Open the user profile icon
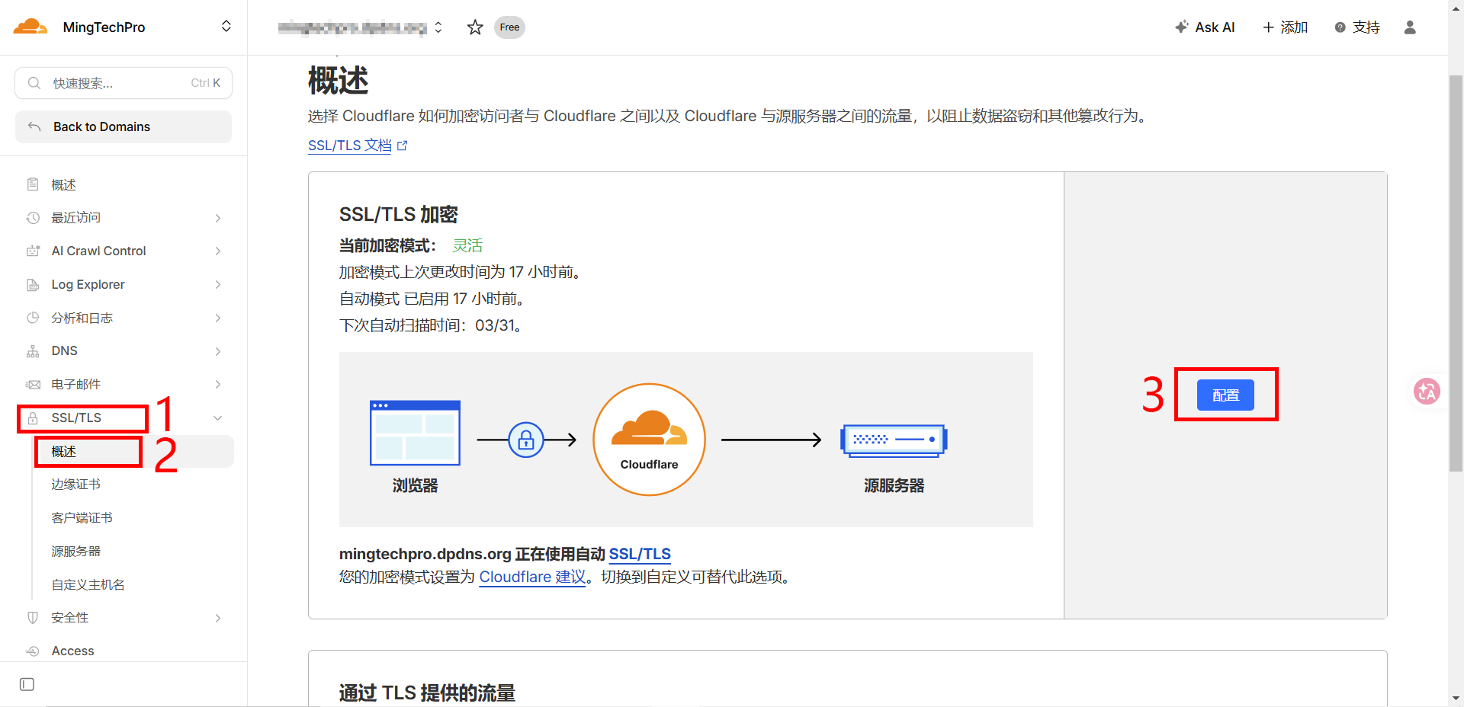Screen dimensions: 1464x707 coord(1410,27)
